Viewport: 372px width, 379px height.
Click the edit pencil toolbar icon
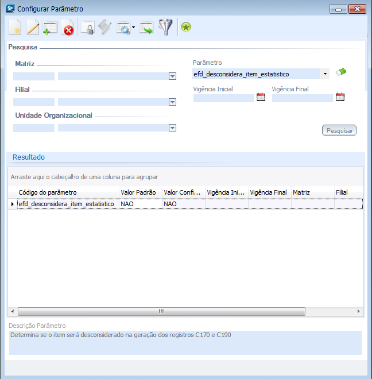[x=33, y=28]
